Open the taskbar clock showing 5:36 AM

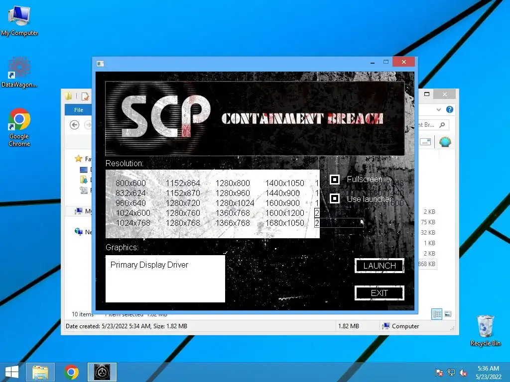488,373
